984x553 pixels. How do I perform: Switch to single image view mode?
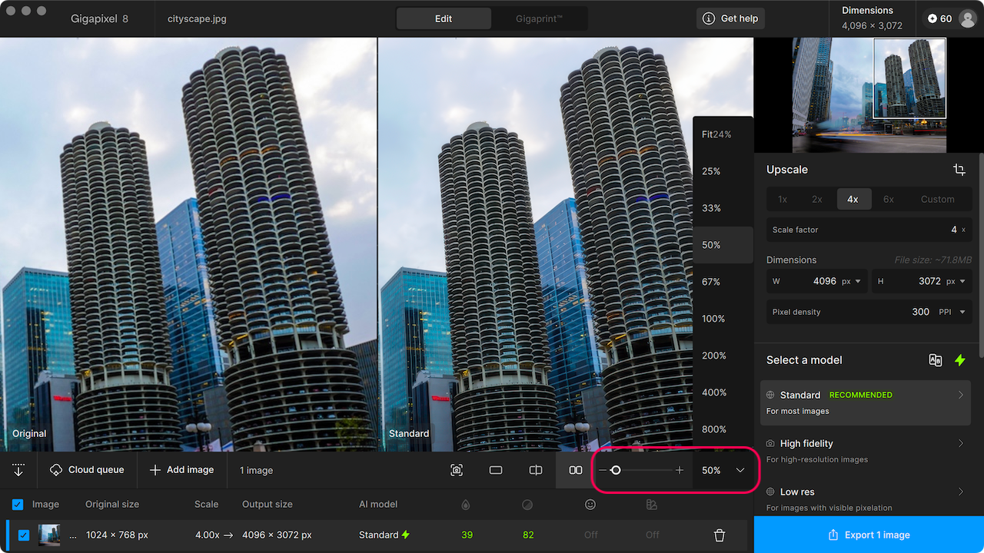pyautogui.click(x=496, y=470)
